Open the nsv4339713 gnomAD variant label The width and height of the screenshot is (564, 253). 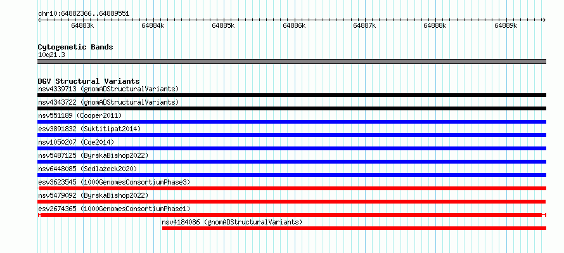[108, 89]
